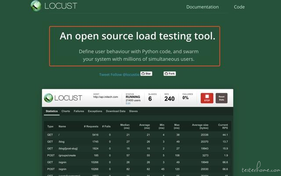Click the Locust logo in dashboard screenshot
This screenshot has width=281, height=176.
coord(63,98)
